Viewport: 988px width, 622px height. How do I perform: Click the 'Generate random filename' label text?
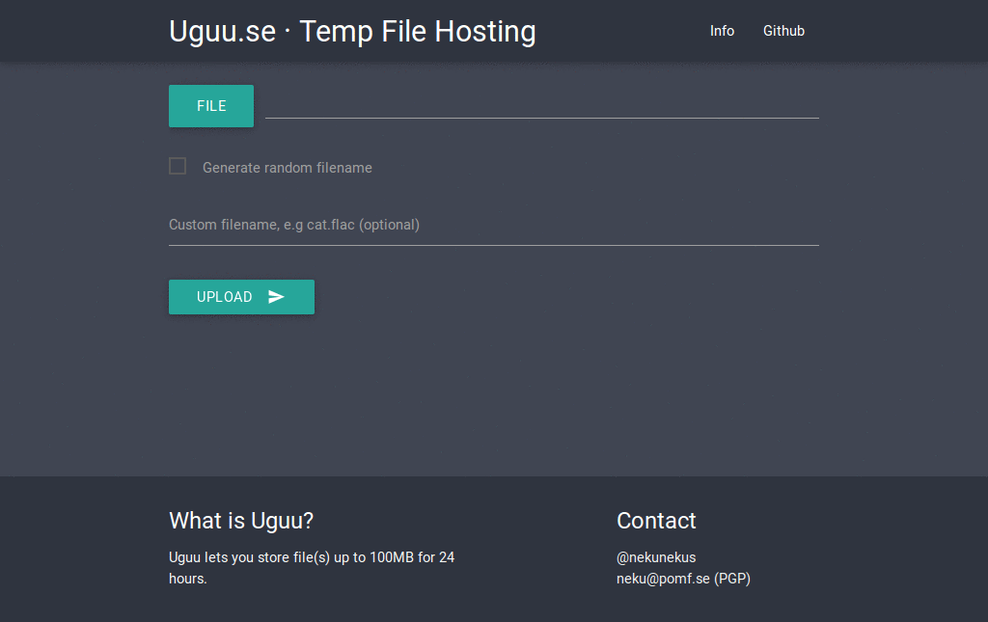(288, 168)
